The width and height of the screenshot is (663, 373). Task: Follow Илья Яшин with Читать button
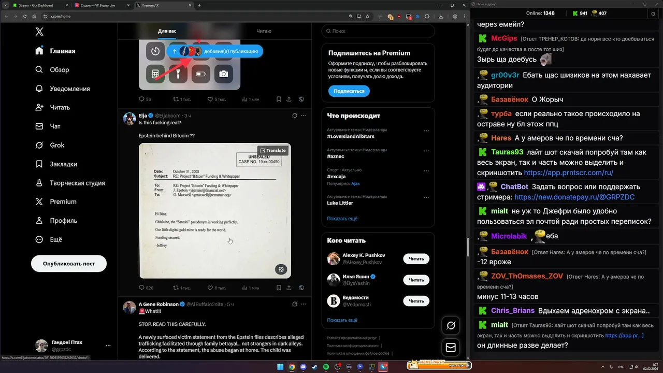pos(416,280)
